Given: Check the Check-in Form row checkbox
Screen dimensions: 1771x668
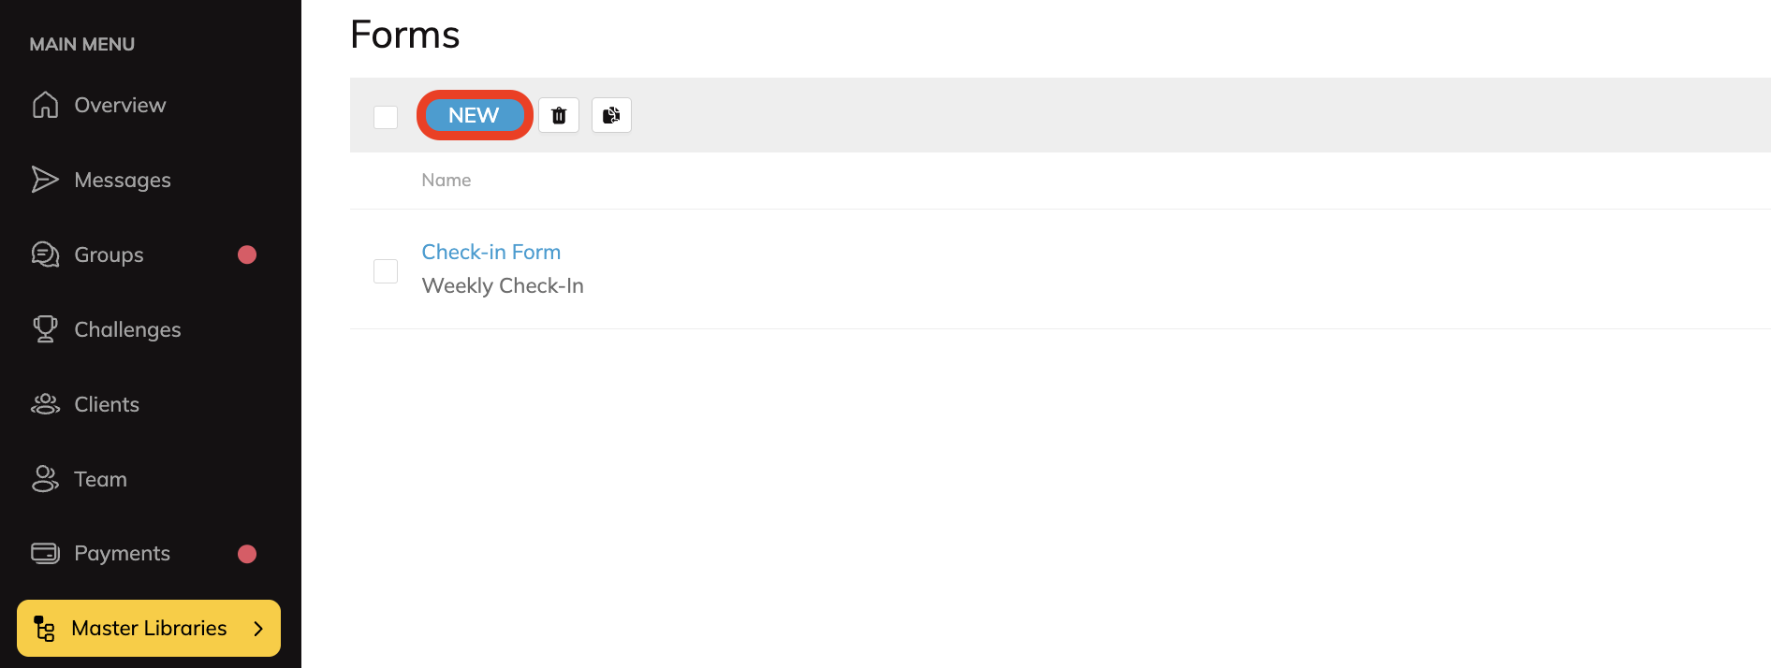Looking at the screenshot, I should [x=386, y=271].
